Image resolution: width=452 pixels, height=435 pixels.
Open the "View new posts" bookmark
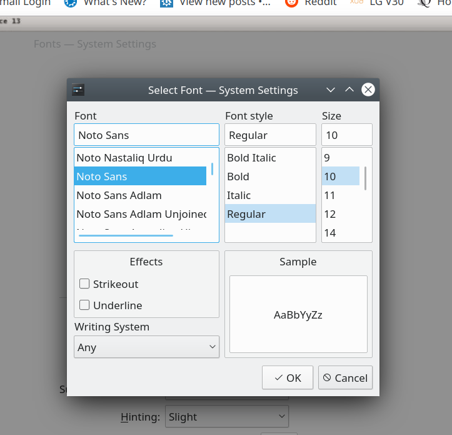tap(215, 3)
